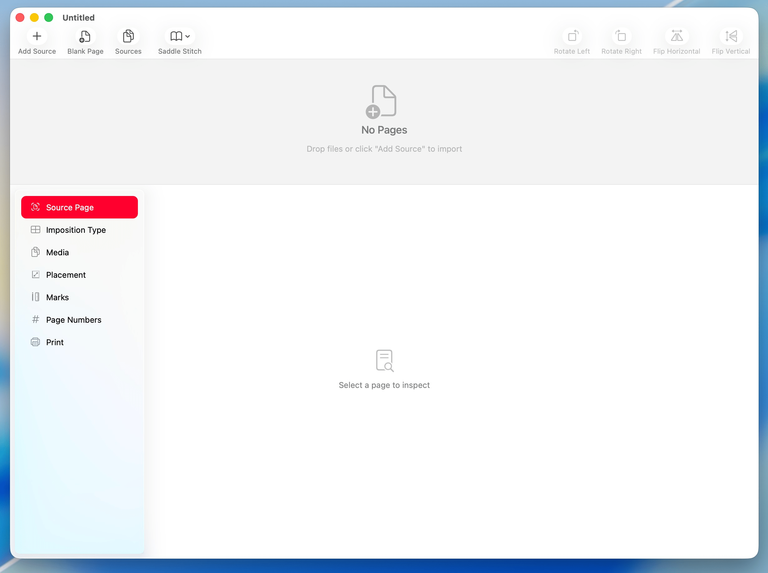
Task: Open the Page Numbers settings entry
Action: [x=74, y=320]
